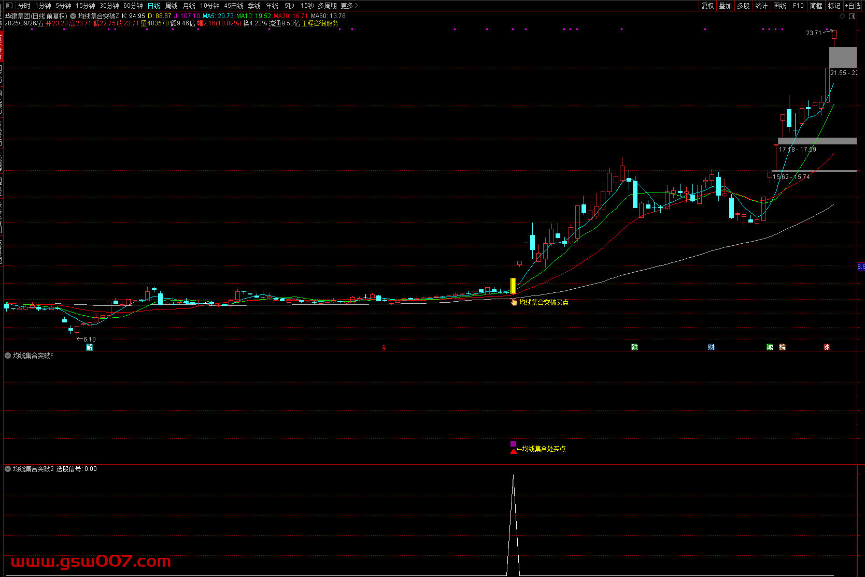Open the 多股 multi-stock view
This screenshot has height=577, width=865.
pos(744,6)
